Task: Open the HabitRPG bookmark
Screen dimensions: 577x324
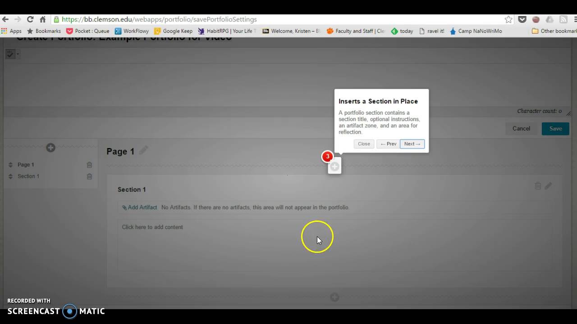Action: click(227, 31)
